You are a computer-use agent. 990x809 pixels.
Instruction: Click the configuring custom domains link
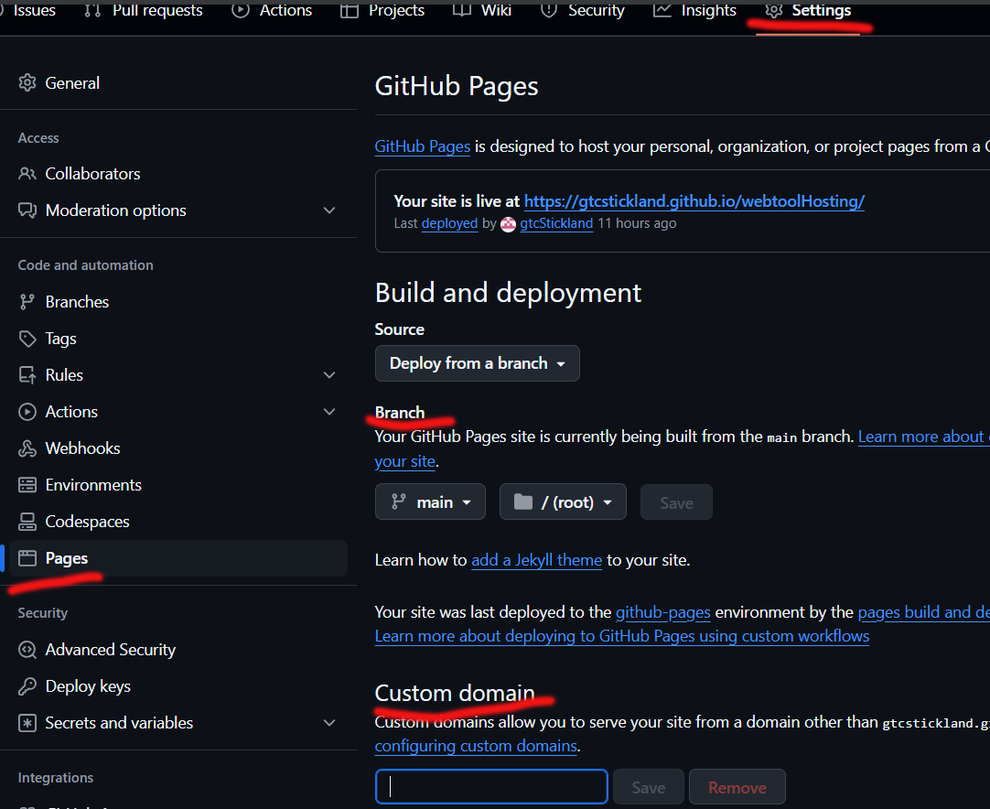point(476,746)
